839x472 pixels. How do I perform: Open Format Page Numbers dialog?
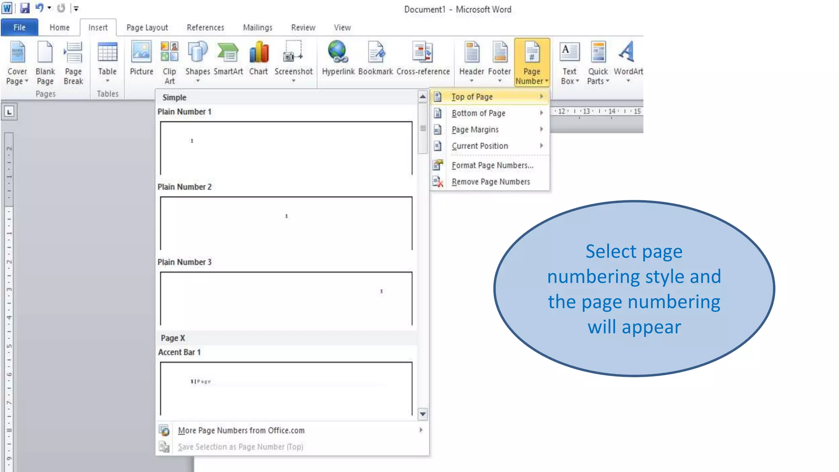pos(490,165)
